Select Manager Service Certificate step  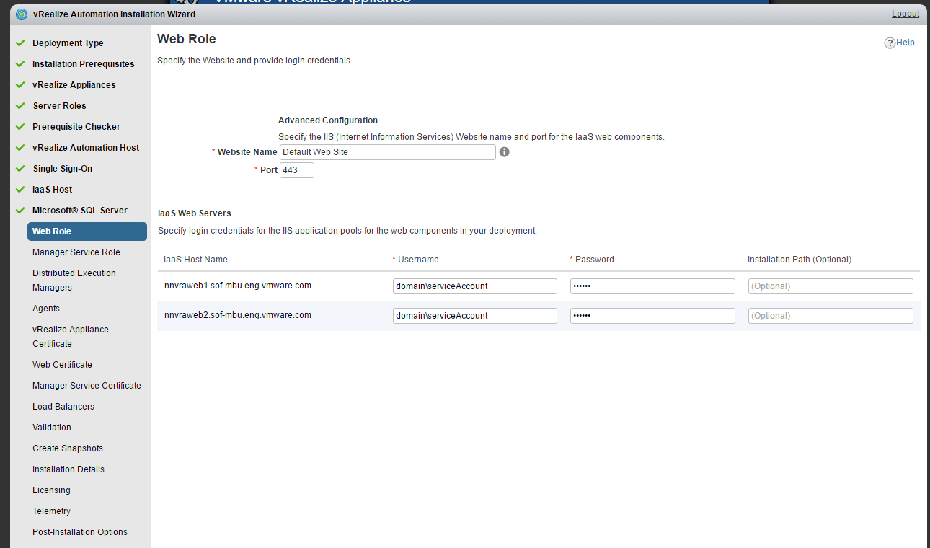click(x=87, y=386)
